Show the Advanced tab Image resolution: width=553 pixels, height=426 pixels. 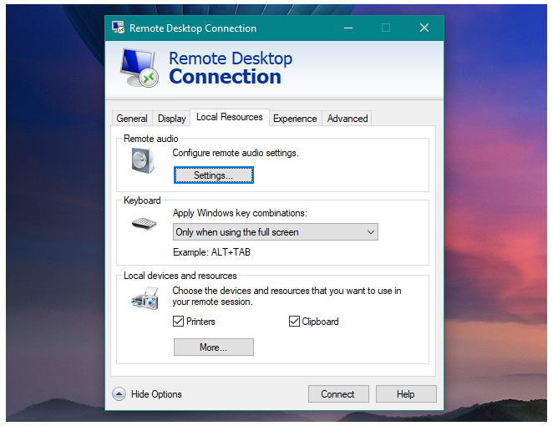coord(348,119)
